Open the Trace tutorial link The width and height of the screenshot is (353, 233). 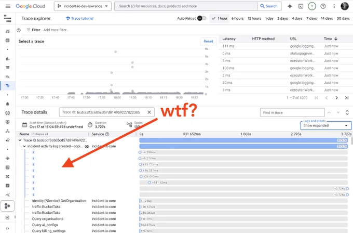point(80,18)
